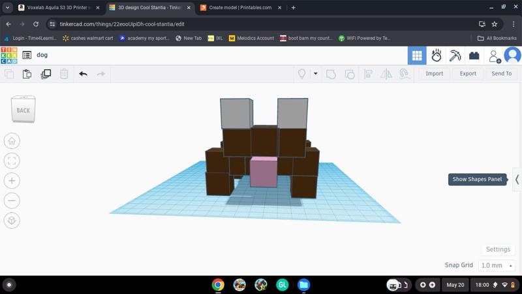
Task: Click the Paste clipboard icon
Action: click(27, 74)
